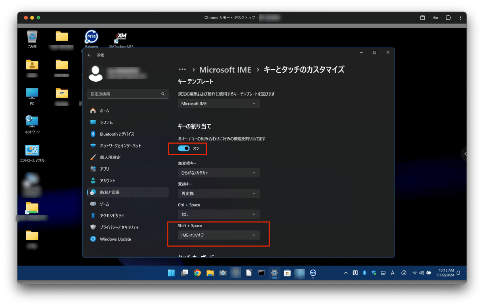Click the Settings gear on taskbar

coord(274,273)
